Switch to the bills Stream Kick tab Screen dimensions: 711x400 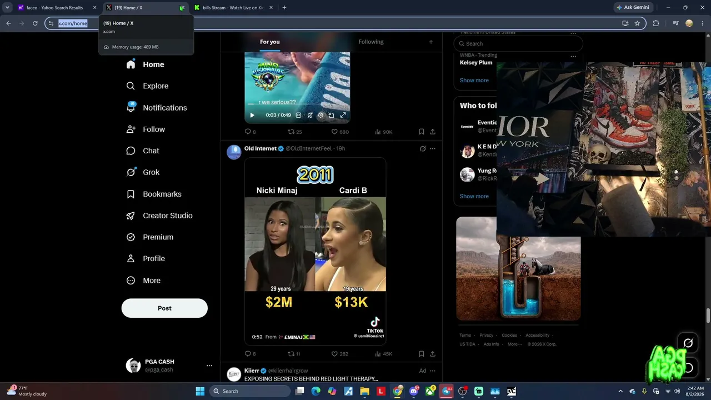232,8
